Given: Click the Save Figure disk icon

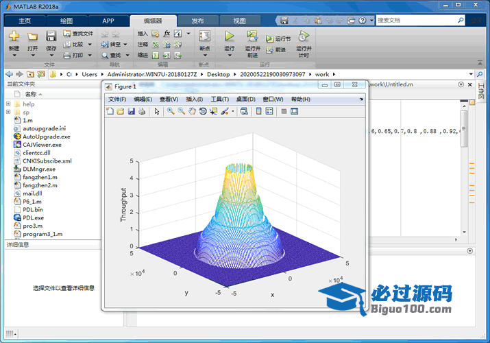Looking at the screenshot, I should 131,111.
